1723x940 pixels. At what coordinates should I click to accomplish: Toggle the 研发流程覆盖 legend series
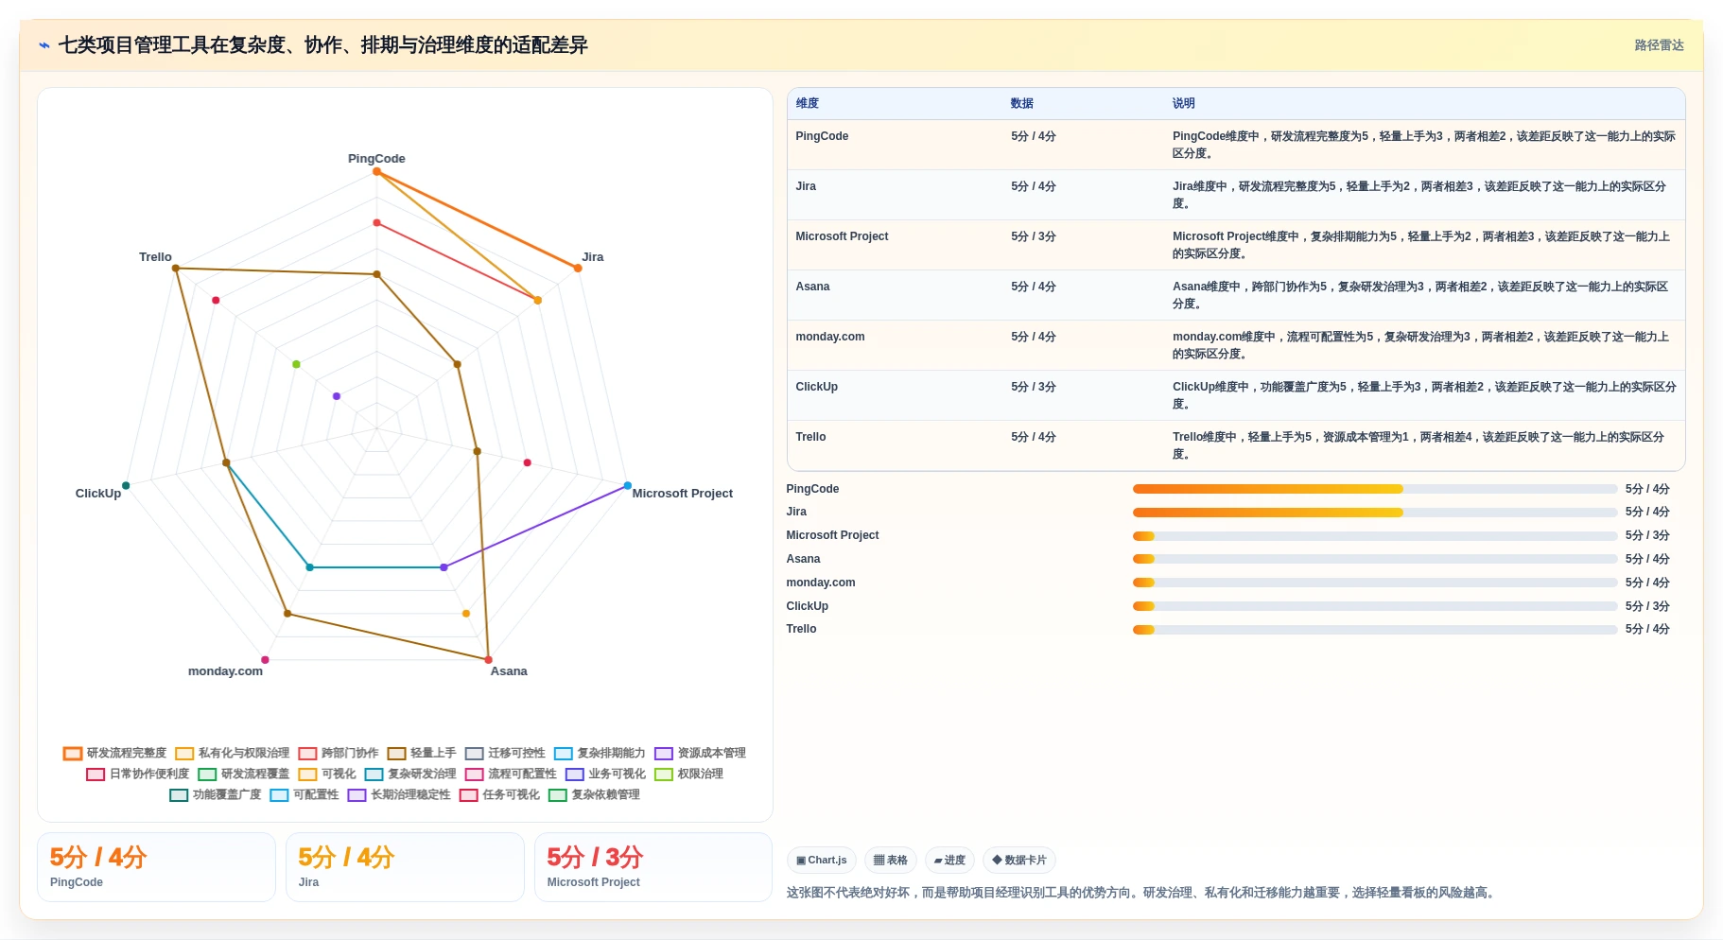(244, 775)
